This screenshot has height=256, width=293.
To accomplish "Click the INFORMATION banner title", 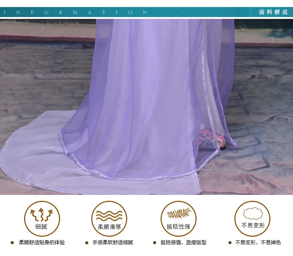I will coord(75,13).
